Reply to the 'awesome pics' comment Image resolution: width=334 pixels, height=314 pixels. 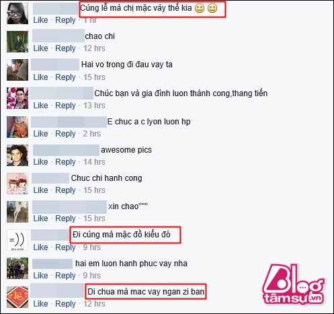65,162
